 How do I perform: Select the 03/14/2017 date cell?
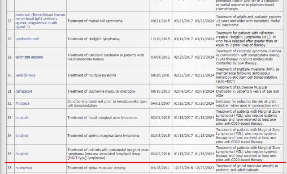pos(183,39)
